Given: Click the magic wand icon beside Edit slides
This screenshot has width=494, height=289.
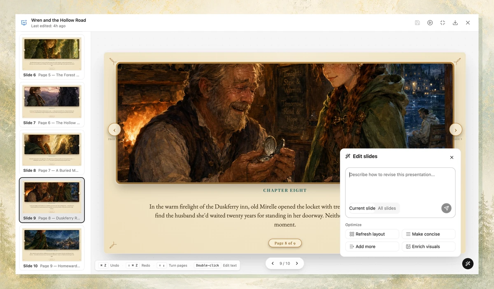Looking at the screenshot, I should point(348,156).
